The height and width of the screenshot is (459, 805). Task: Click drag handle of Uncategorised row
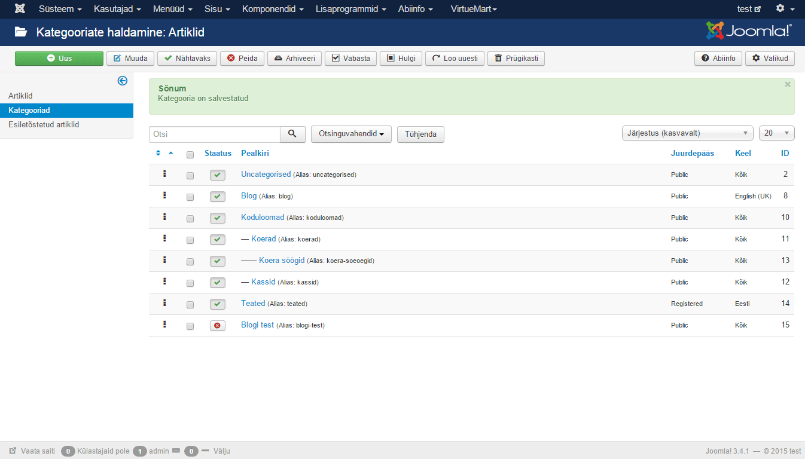pos(164,174)
